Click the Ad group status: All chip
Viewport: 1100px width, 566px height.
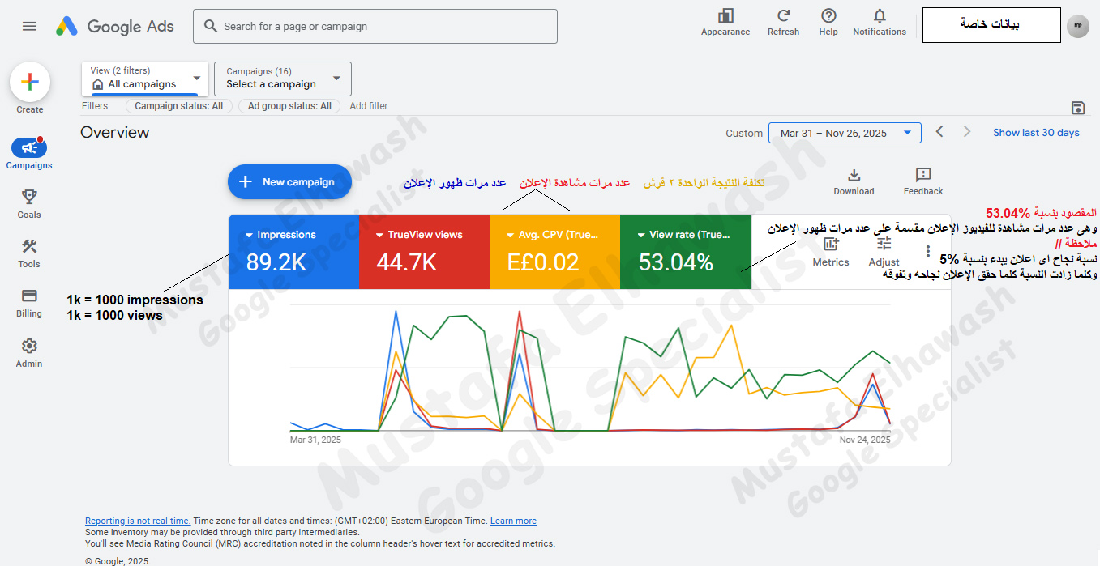(x=289, y=106)
